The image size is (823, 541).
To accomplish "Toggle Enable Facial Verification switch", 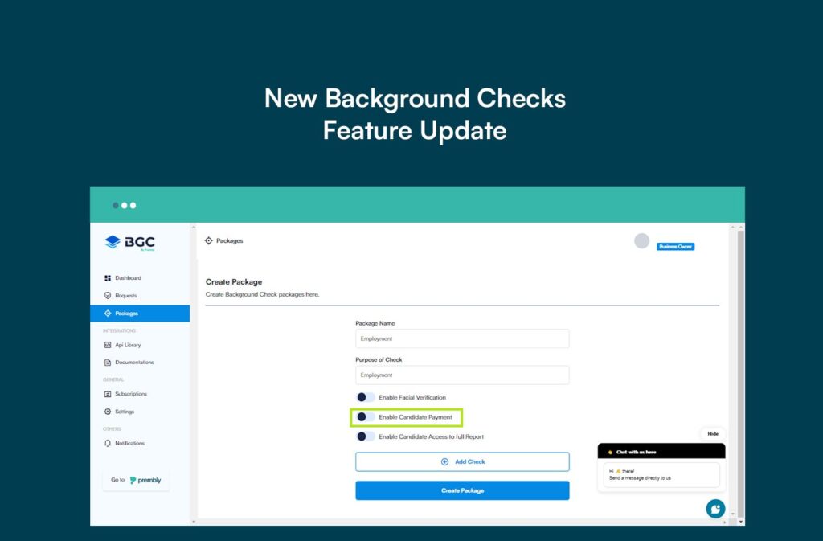I will pyautogui.click(x=366, y=397).
